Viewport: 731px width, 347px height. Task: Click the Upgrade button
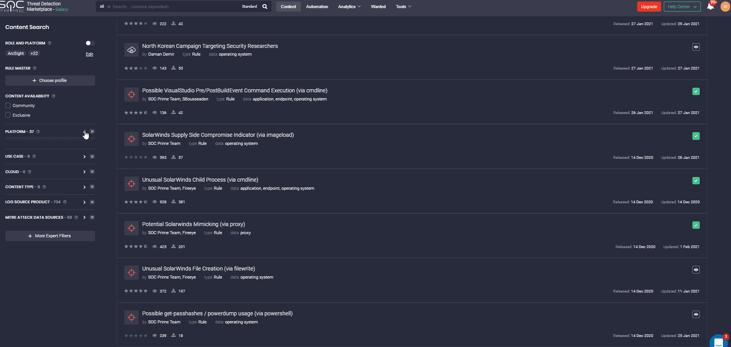pos(649,7)
